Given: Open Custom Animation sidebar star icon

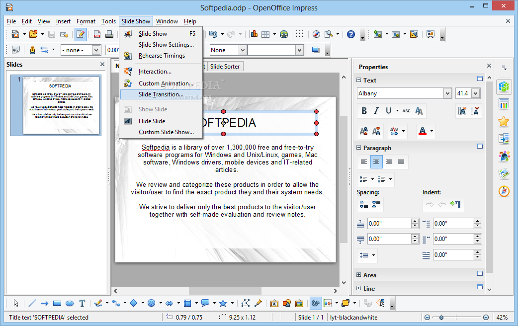Looking at the screenshot, I should [x=504, y=122].
